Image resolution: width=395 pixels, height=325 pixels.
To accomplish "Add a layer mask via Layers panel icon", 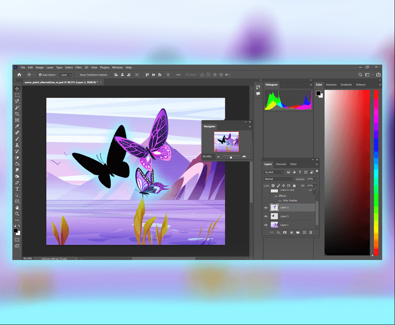I will tap(285, 233).
